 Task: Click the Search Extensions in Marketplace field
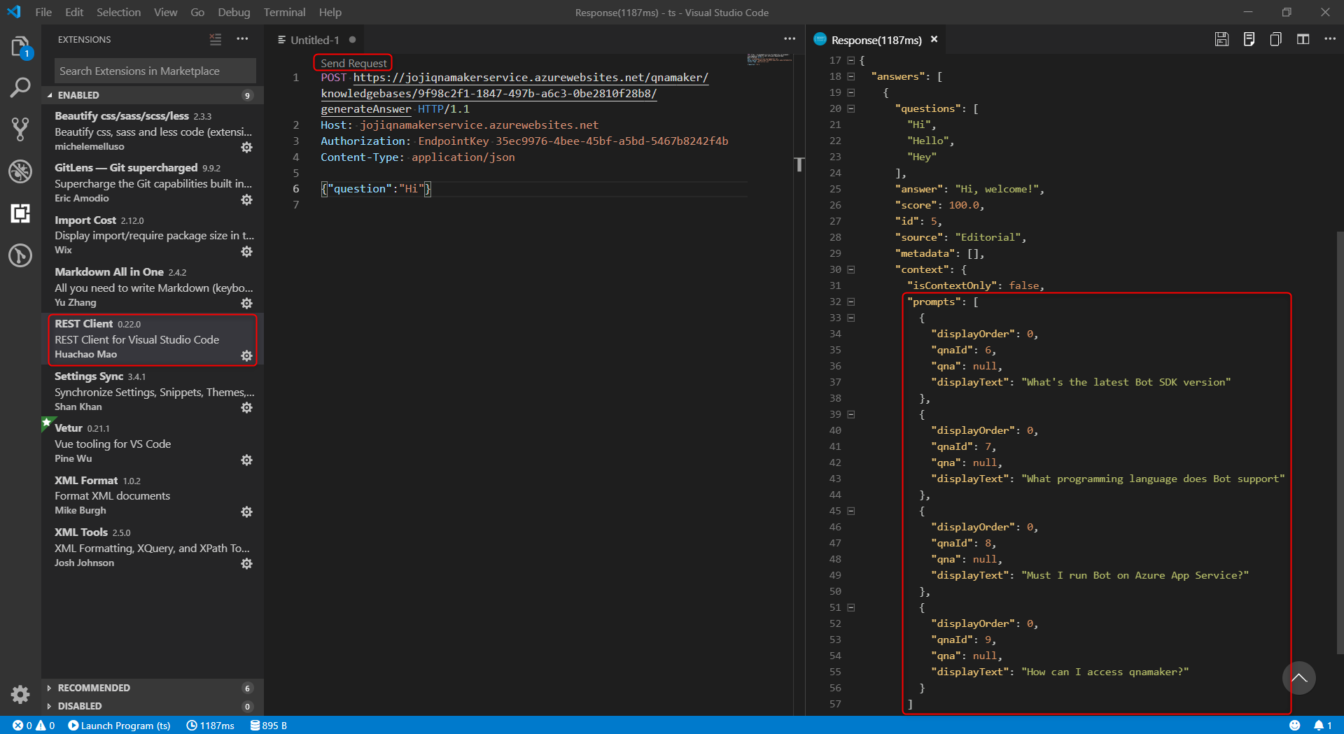click(155, 71)
